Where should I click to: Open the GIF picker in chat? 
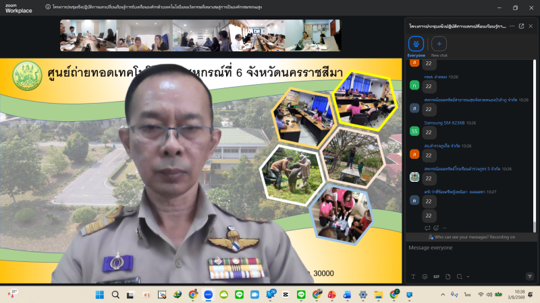436,277
